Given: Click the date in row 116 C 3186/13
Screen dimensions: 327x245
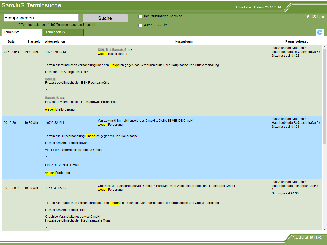Looking at the screenshot, I should tap(11, 188).
